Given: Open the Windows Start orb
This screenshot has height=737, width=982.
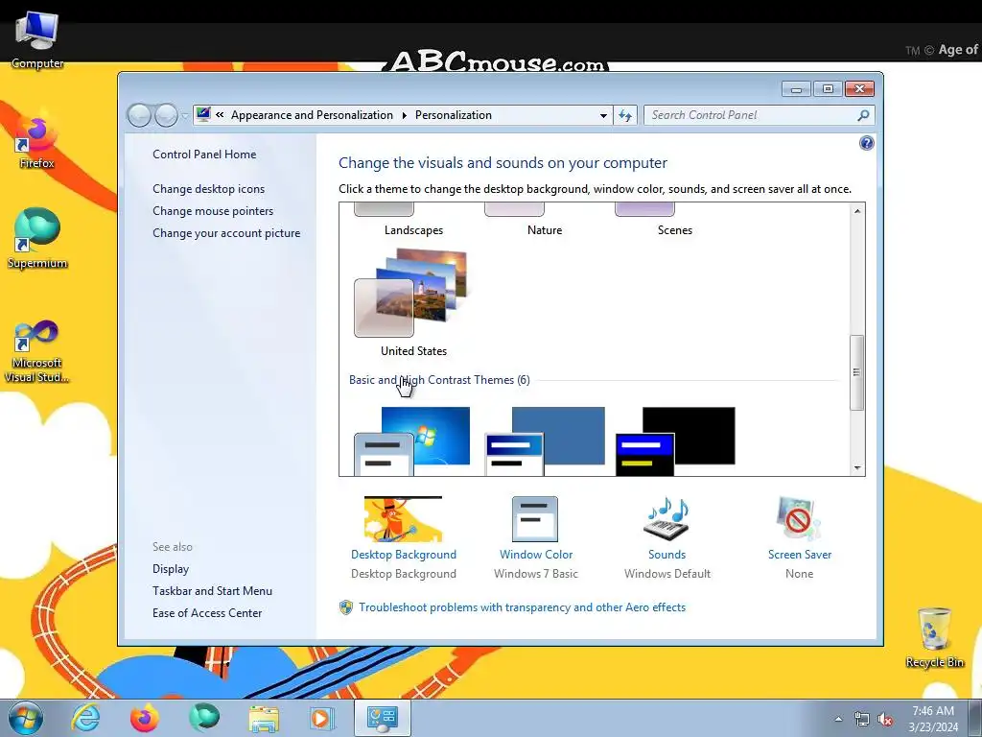Looking at the screenshot, I should coord(26,718).
